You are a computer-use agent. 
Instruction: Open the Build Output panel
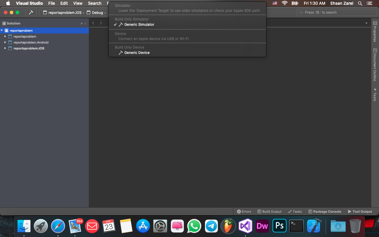(269, 212)
